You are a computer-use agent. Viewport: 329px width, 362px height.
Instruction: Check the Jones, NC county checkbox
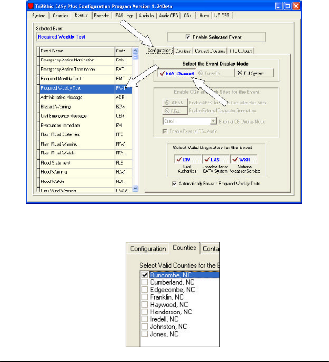pyautogui.click(x=145, y=334)
